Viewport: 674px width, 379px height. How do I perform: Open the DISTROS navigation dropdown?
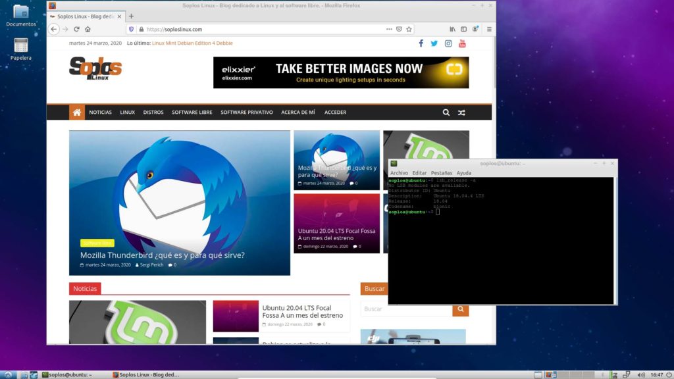click(x=153, y=112)
